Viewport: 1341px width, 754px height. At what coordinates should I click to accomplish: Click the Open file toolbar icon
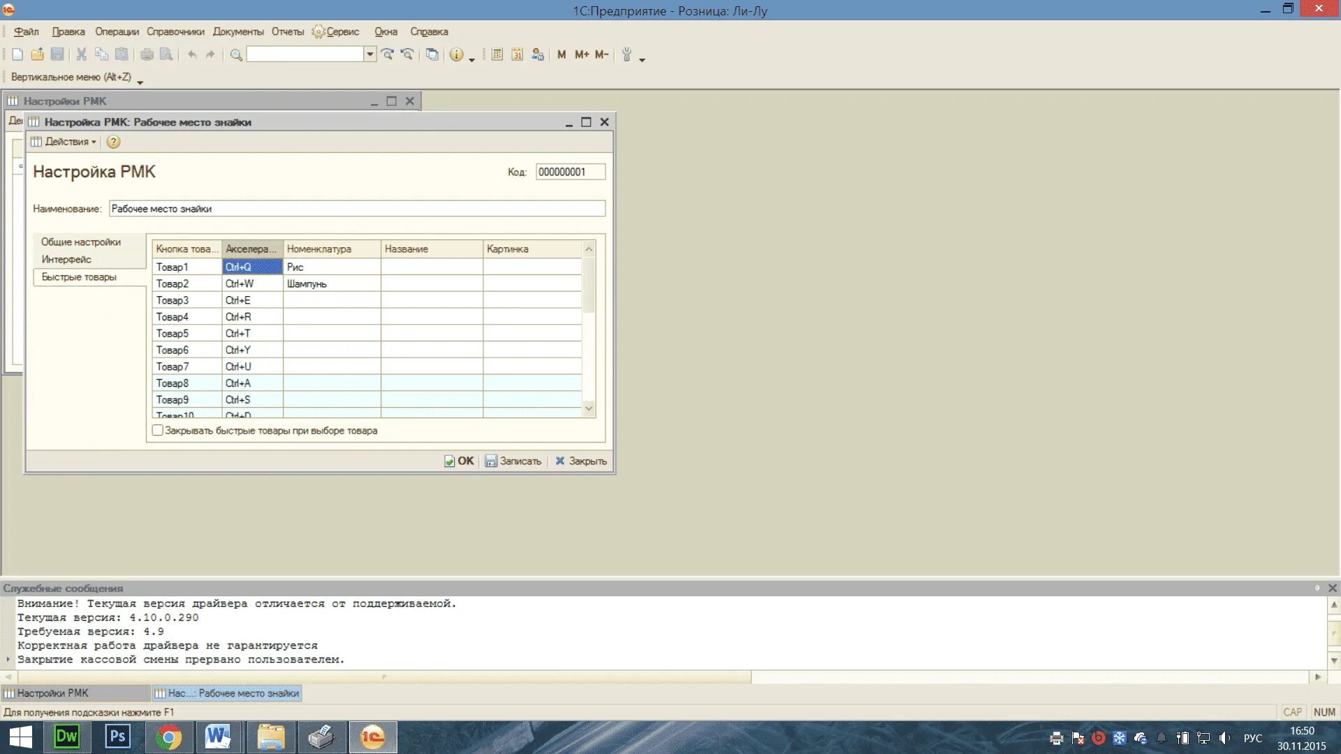point(38,54)
